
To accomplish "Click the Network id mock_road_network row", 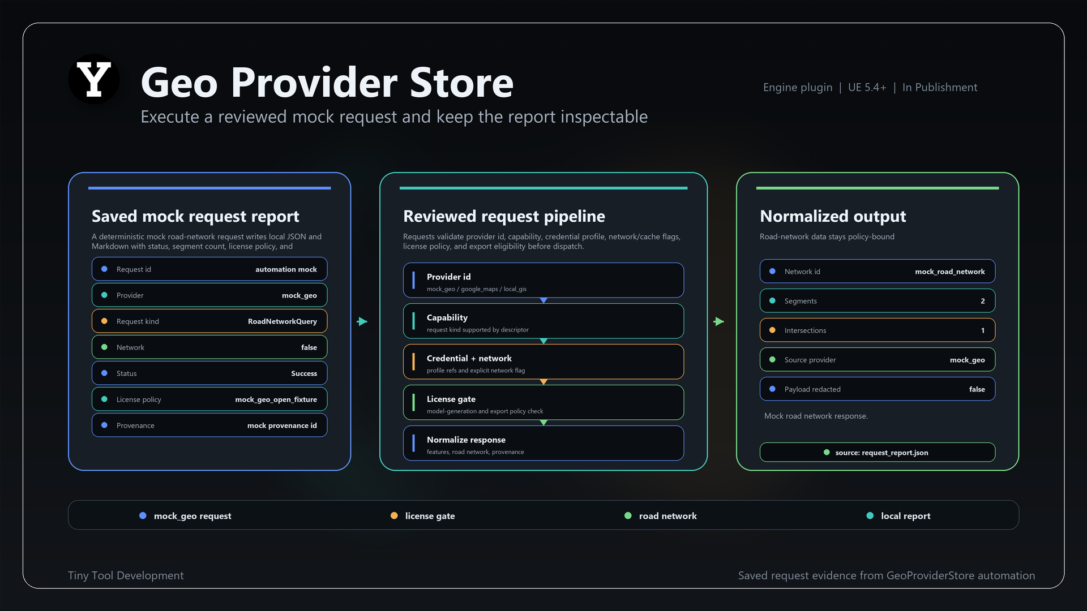I will click(x=878, y=272).
